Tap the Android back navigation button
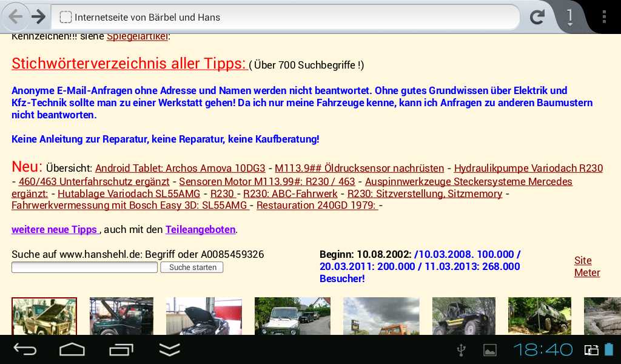Screen dimensions: 621x364 25,349
